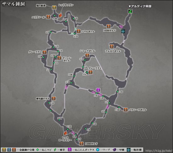Select the 輝光銀の欠片 treasure chest
173x153 pixels.
pyautogui.click(x=53, y=98)
